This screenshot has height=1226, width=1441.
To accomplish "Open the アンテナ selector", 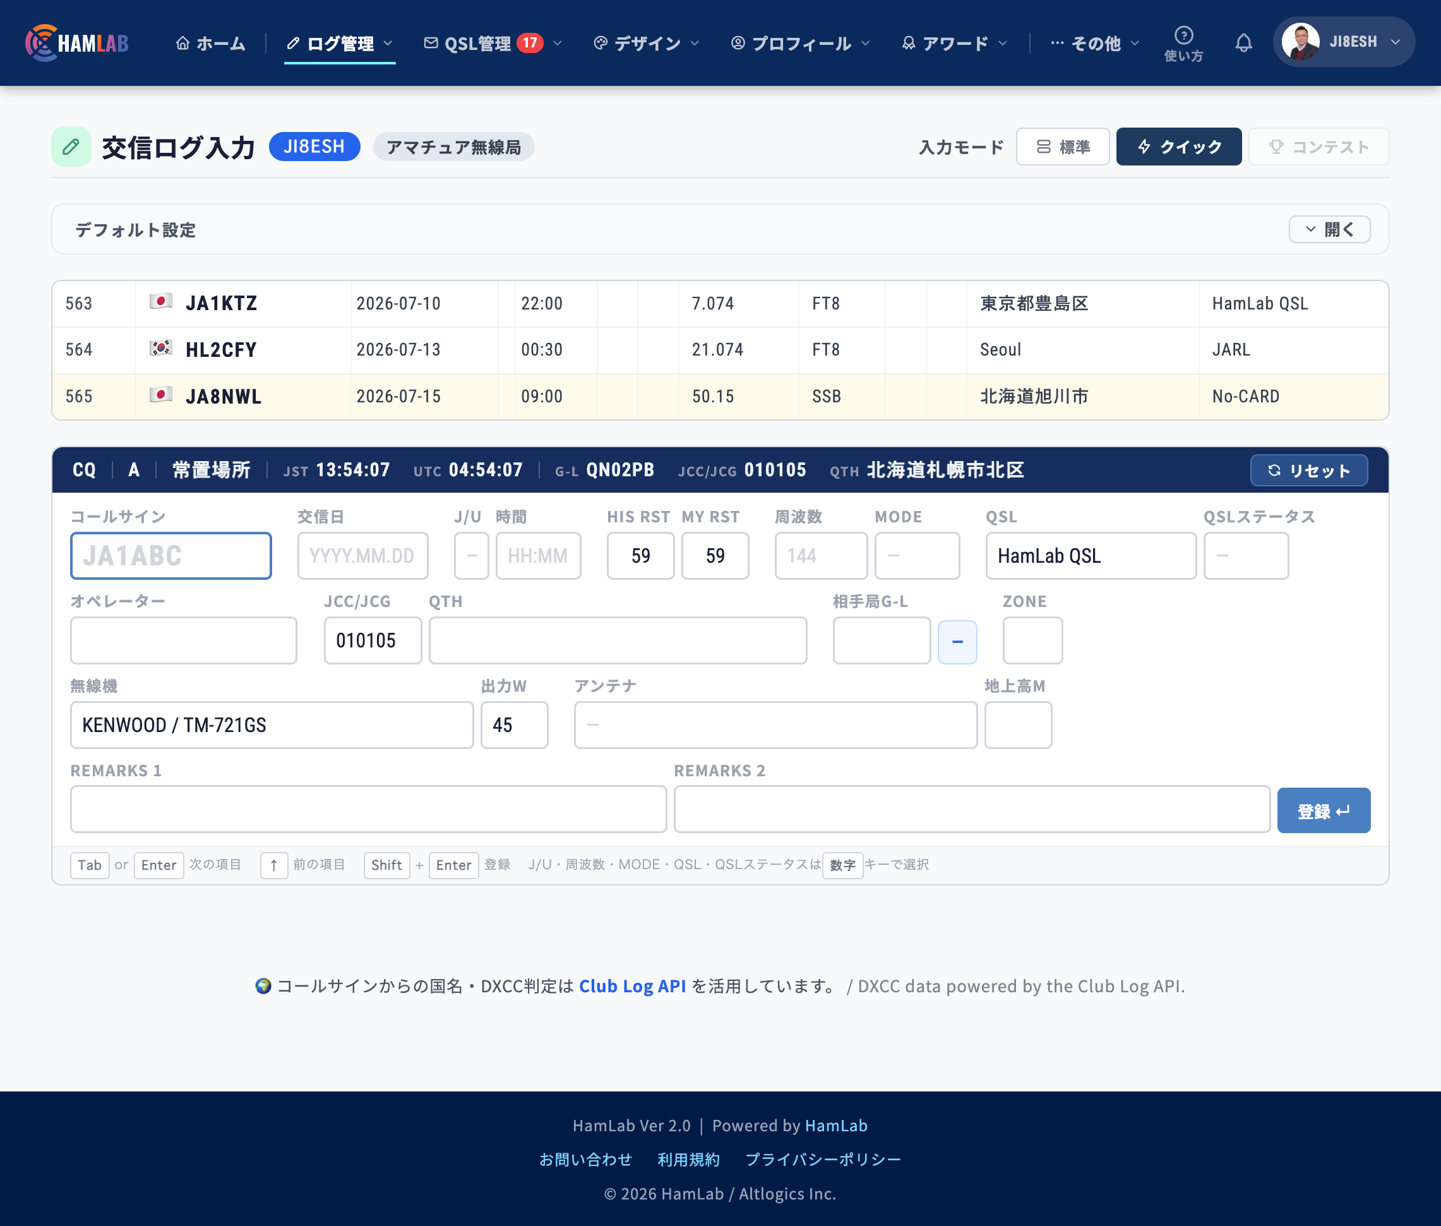I will (775, 725).
